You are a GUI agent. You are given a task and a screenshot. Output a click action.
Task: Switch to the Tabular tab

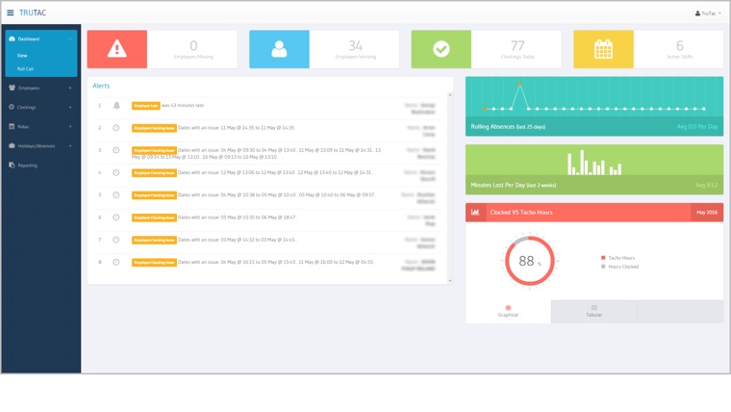pos(593,311)
